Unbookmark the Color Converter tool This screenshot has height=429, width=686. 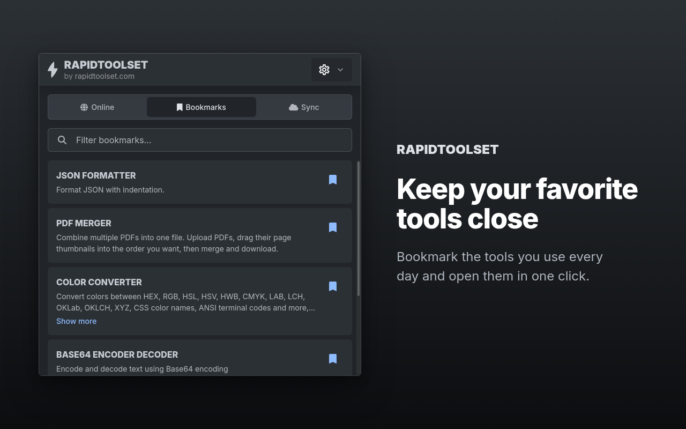pos(333,286)
